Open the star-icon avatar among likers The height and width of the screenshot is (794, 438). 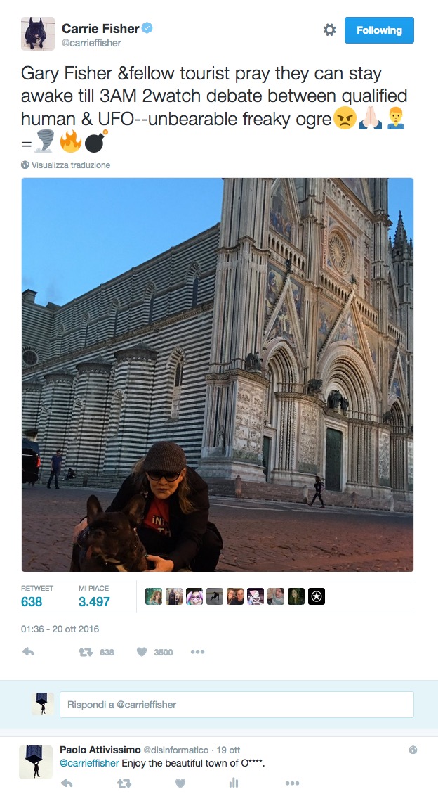317,596
